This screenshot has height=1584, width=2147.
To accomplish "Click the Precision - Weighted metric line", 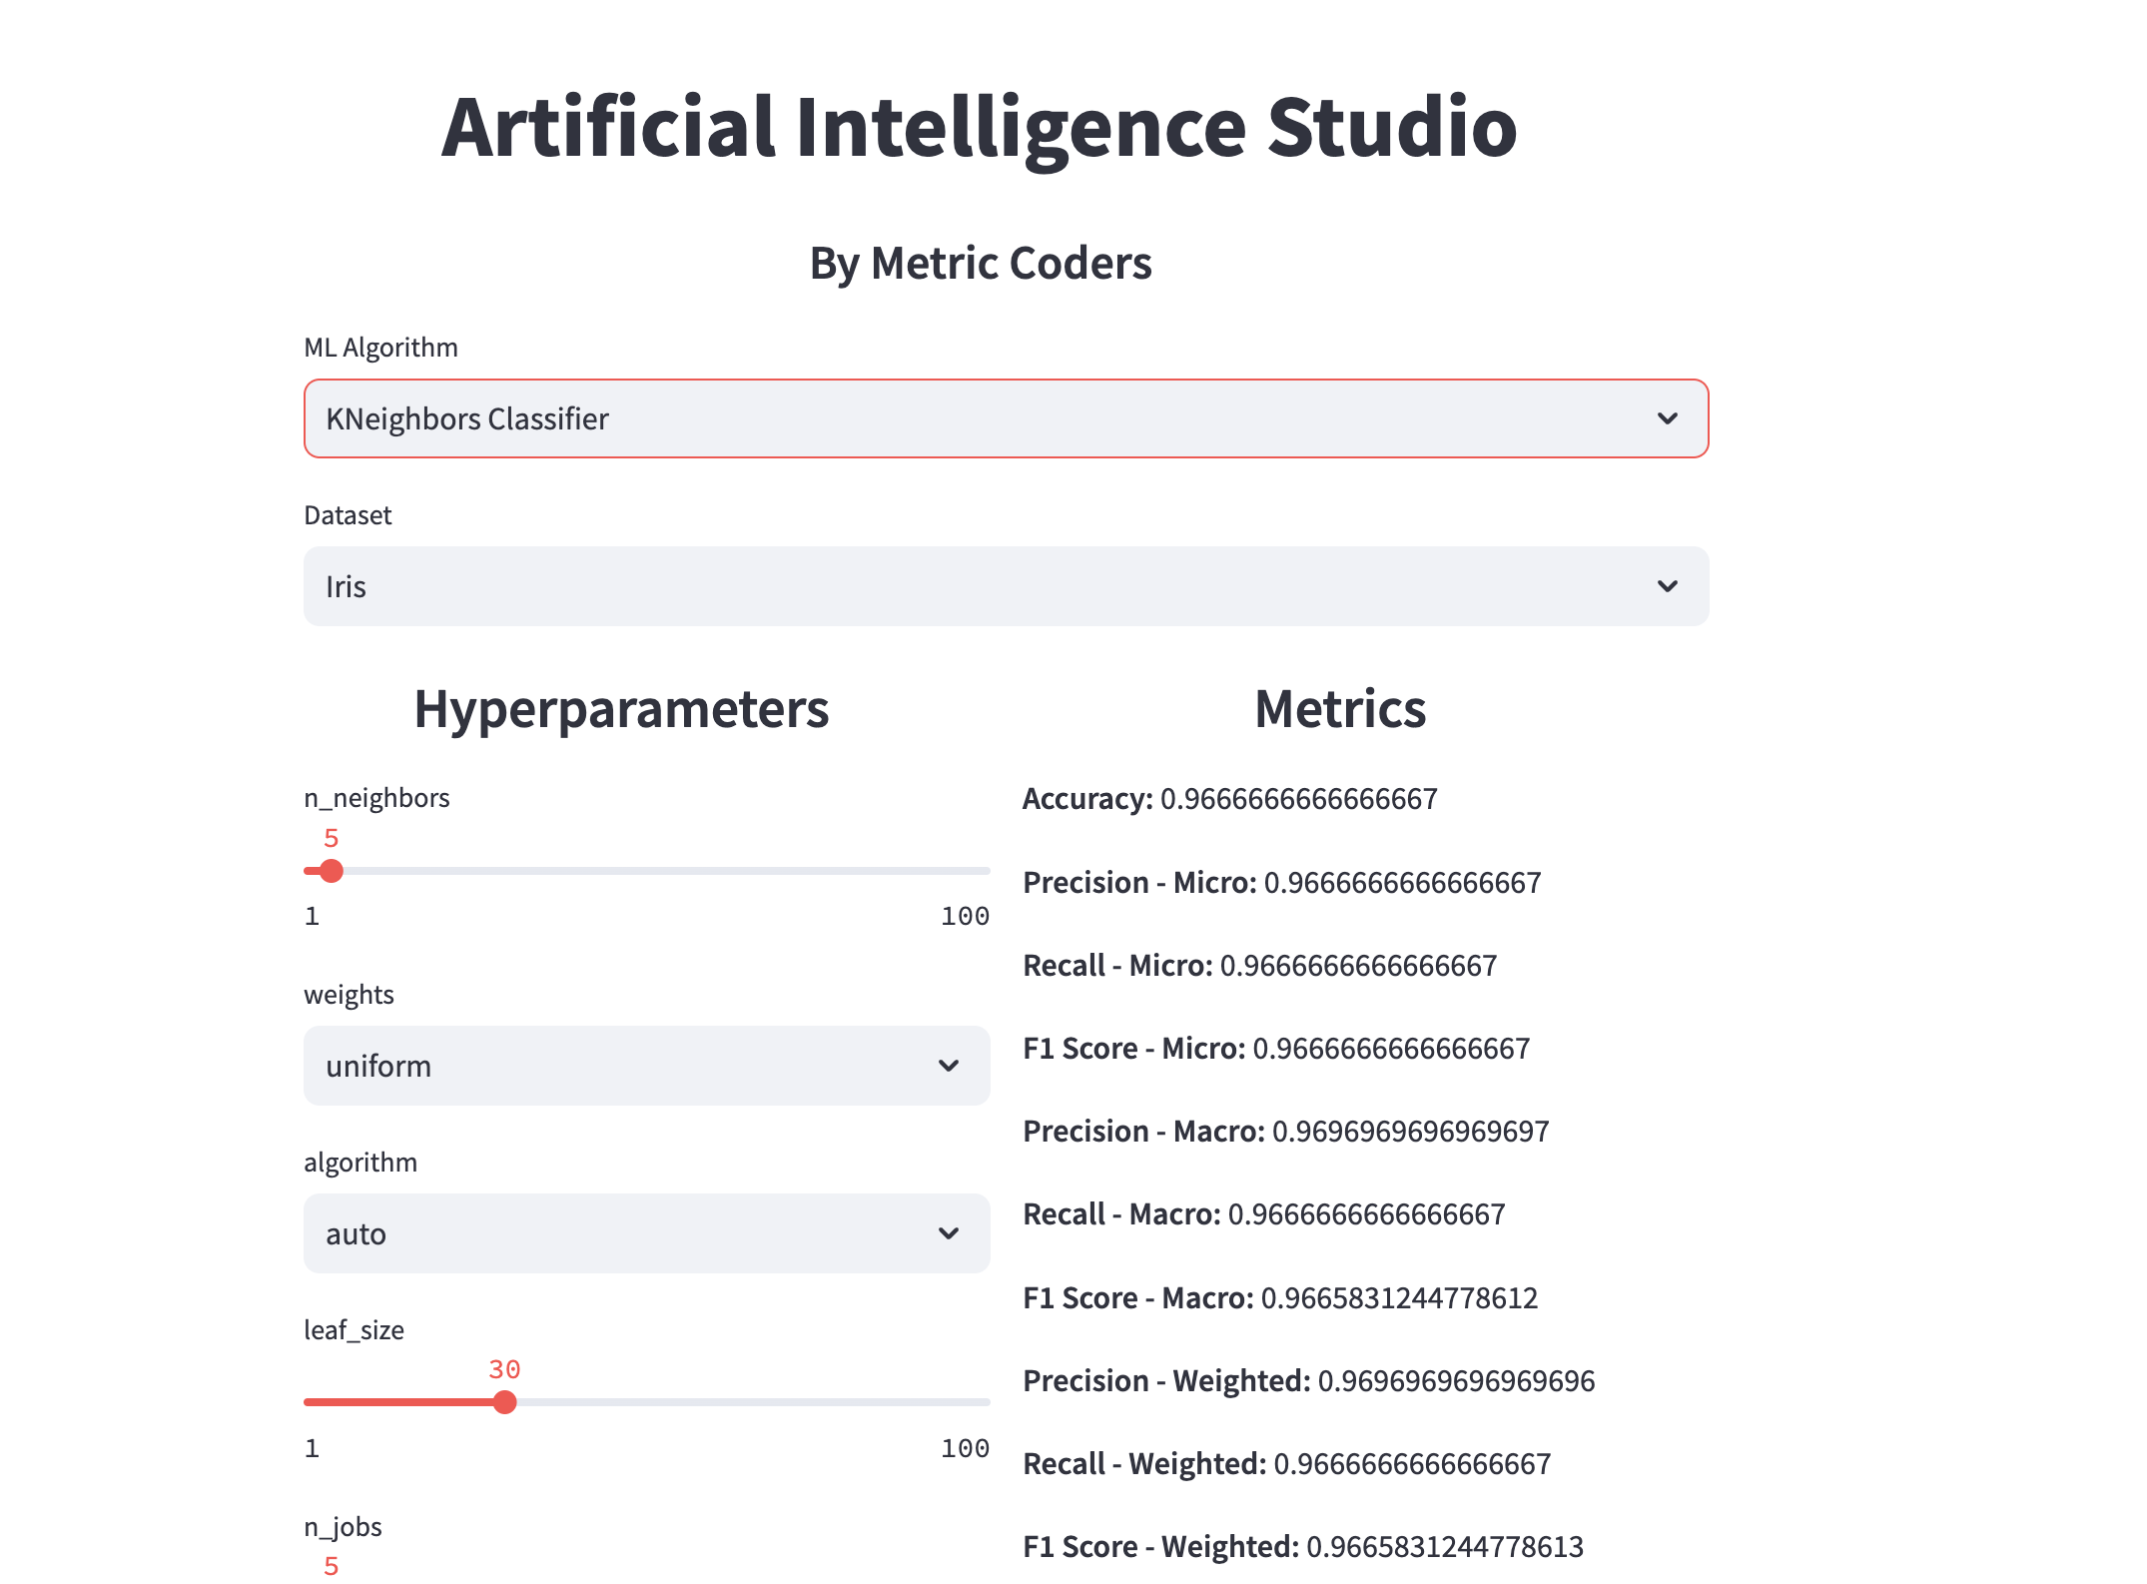I will click(x=1308, y=1381).
